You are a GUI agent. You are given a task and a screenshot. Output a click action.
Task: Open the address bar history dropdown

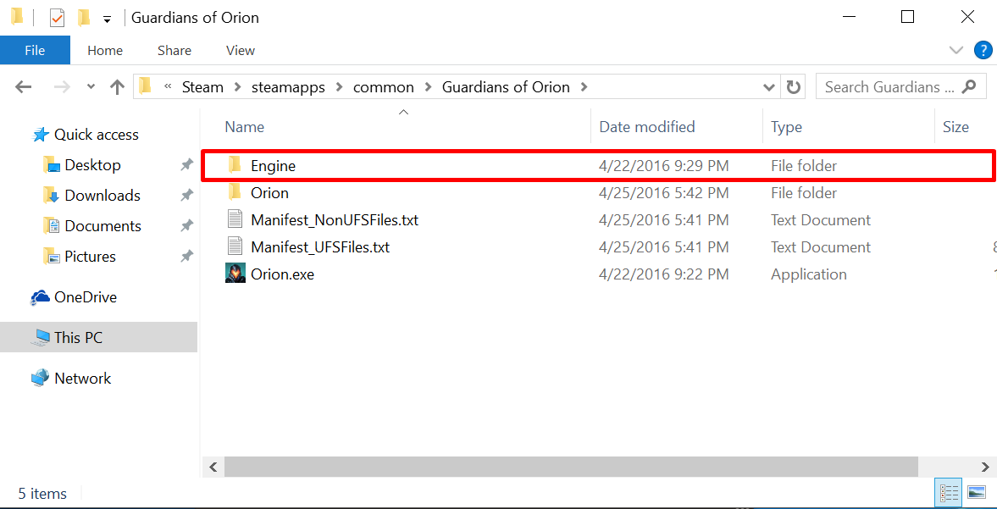point(770,87)
